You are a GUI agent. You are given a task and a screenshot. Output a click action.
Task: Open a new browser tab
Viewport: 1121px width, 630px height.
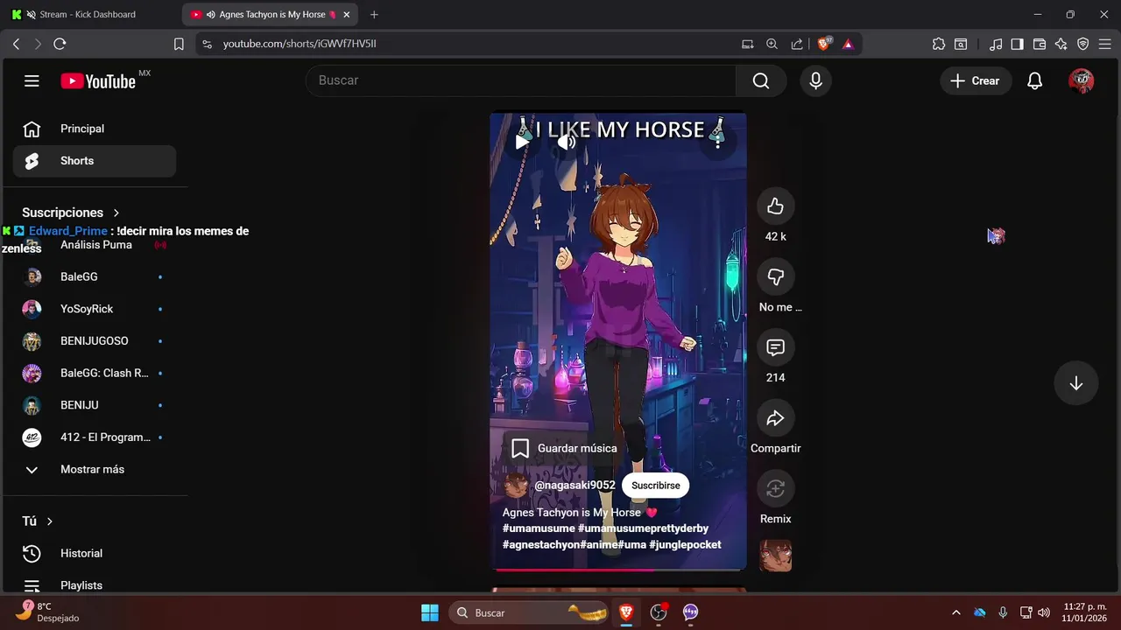374,15
